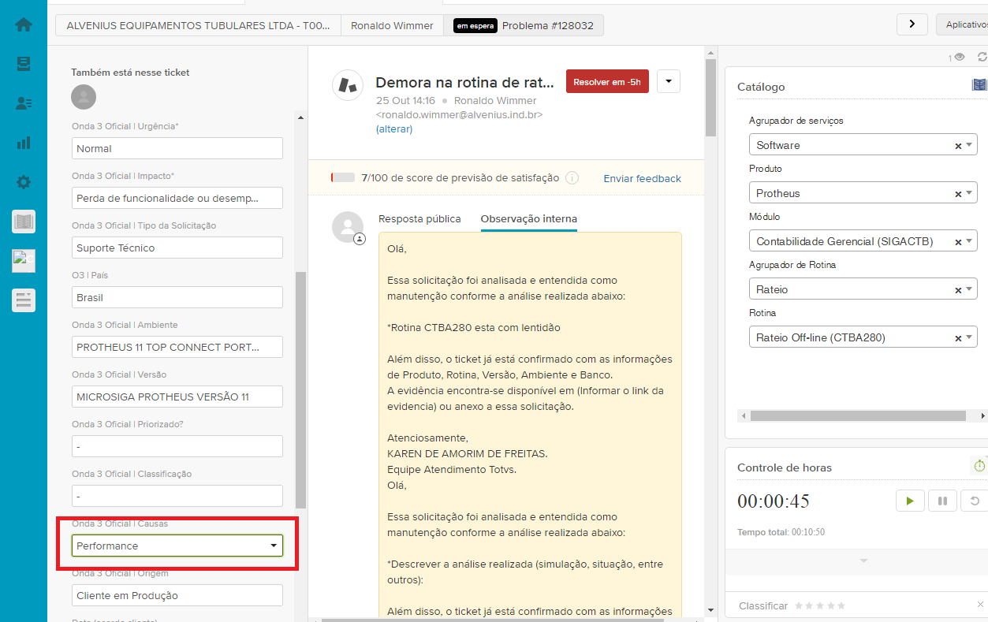Open the Reporting bar chart icon

point(24,143)
